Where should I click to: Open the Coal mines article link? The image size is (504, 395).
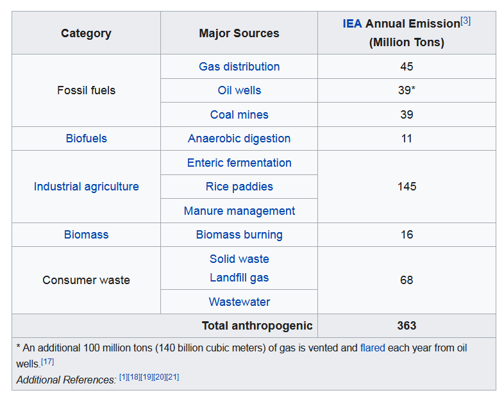pos(239,115)
